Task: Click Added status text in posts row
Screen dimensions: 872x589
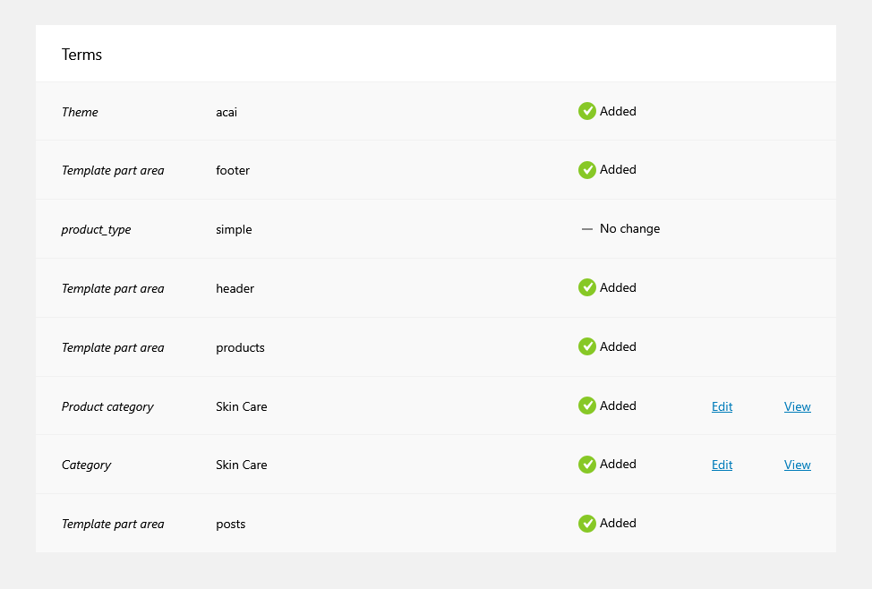Action: (x=618, y=523)
